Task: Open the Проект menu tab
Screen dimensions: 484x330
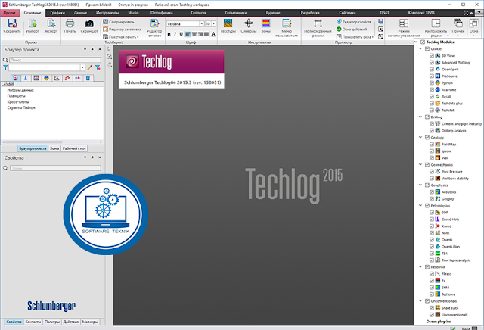Action: pyautogui.click(x=10, y=13)
